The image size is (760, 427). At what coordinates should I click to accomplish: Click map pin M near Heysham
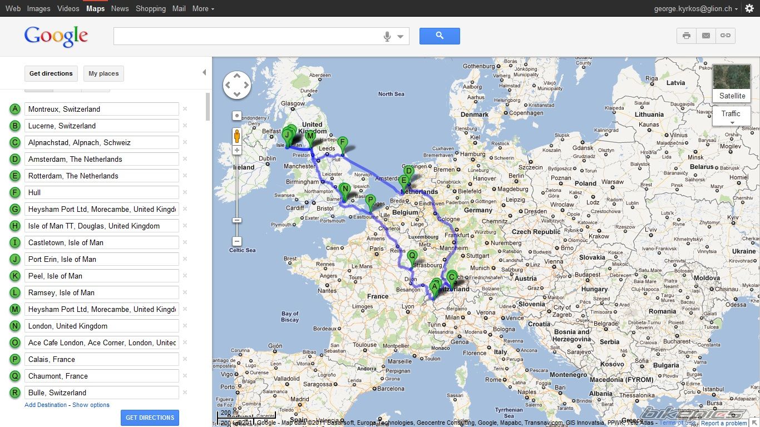[x=310, y=137]
